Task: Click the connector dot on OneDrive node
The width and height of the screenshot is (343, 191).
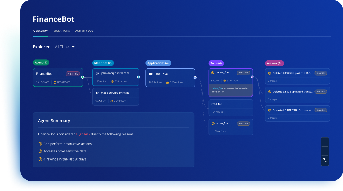Action: [x=195, y=78]
